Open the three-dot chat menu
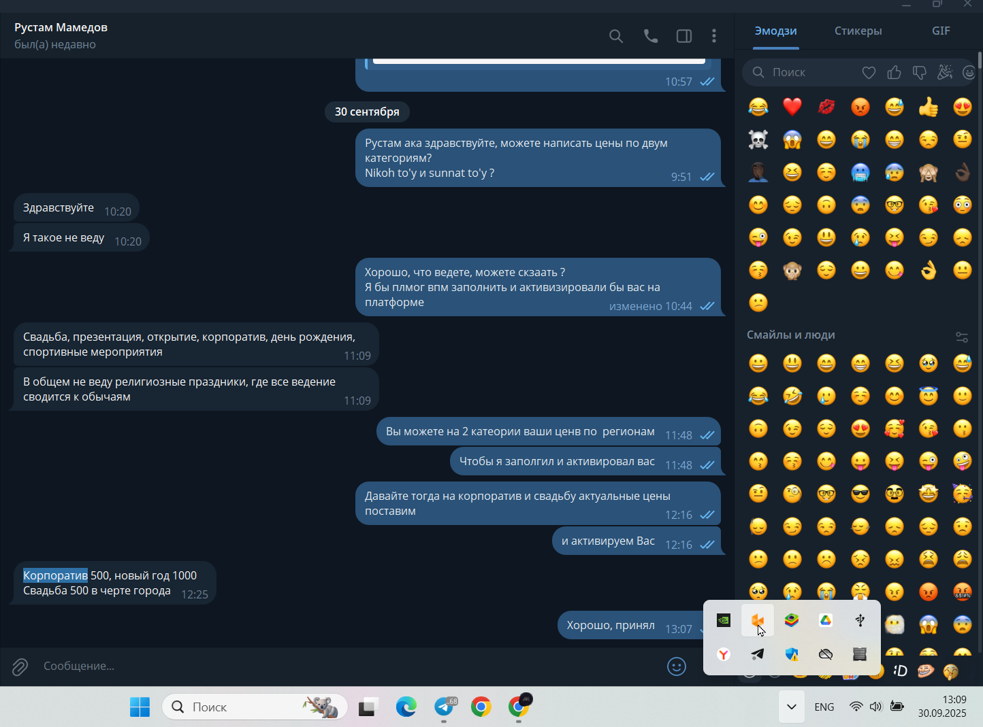Image resolution: width=983 pixels, height=727 pixels. (x=713, y=36)
